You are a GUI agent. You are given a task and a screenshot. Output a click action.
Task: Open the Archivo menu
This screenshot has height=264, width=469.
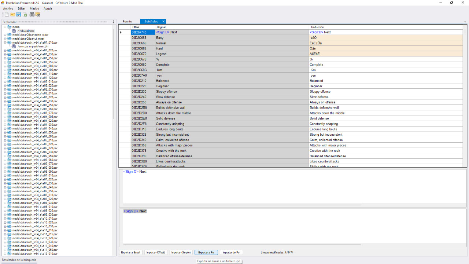8,8
